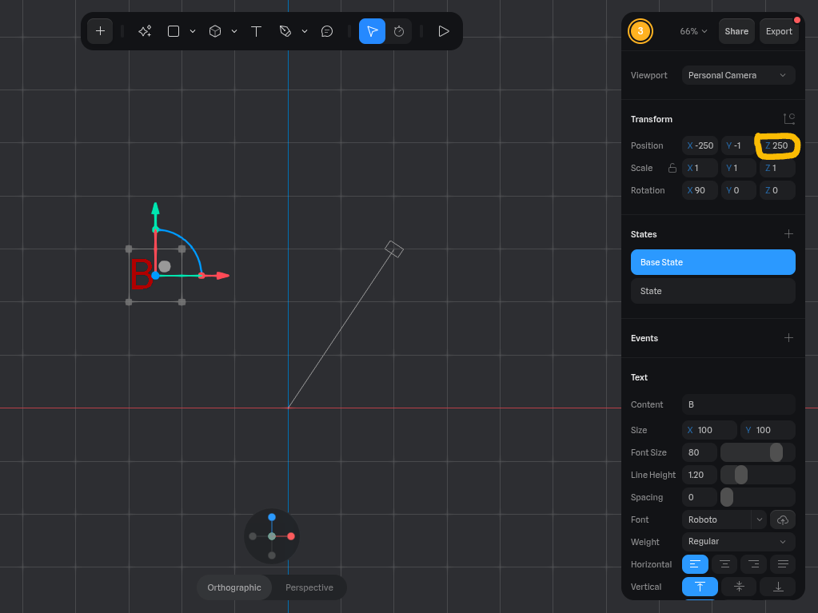Open the Viewport Personal Camera dropdown
The width and height of the screenshot is (818, 613).
coord(738,75)
